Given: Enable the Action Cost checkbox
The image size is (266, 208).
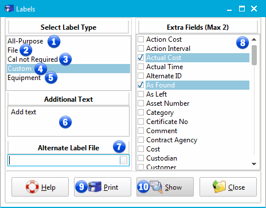Looking at the screenshot, I should [x=141, y=39].
